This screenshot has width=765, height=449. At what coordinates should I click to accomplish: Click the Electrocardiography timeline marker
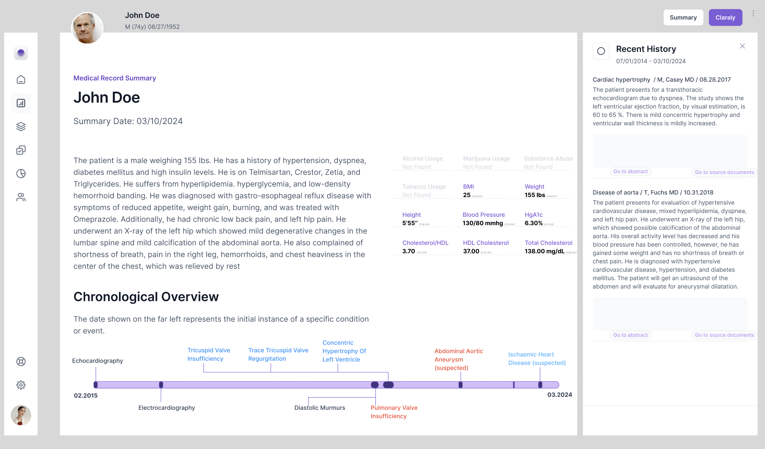point(161,385)
